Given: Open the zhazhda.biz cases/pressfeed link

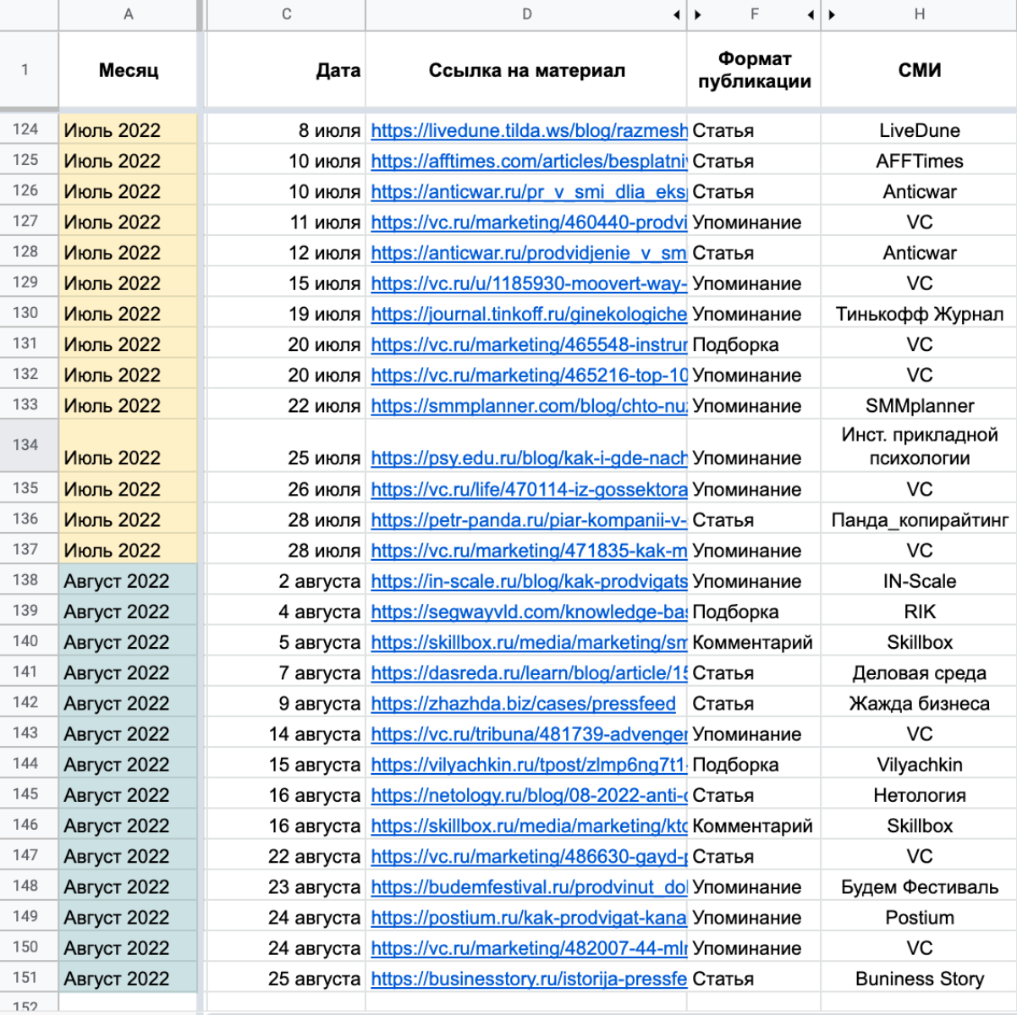Looking at the screenshot, I should point(523,704).
